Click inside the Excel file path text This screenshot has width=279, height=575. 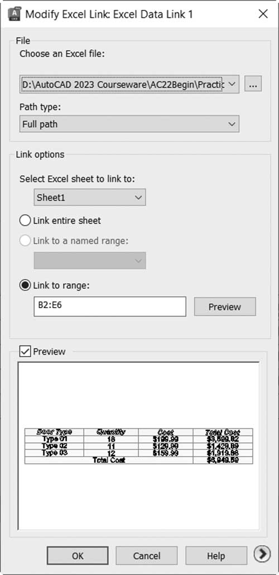122,85
